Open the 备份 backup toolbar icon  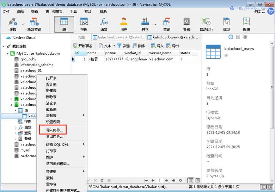pyautogui.click(x=187, y=24)
